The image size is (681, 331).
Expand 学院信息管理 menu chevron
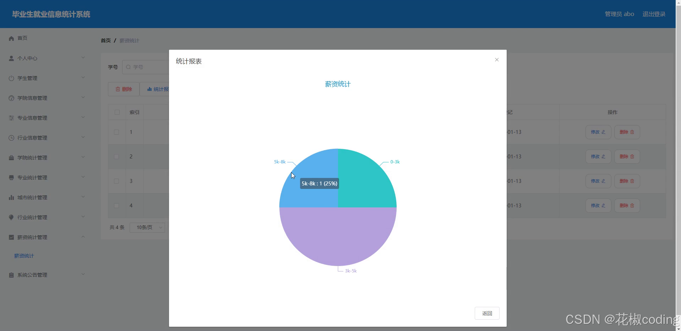pyautogui.click(x=83, y=97)
